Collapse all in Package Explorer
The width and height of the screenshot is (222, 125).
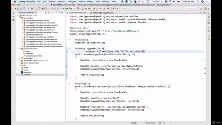46,12
